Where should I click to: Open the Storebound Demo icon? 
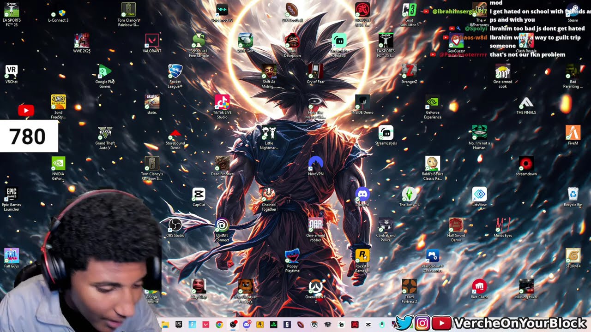click(x=175, y=138)
